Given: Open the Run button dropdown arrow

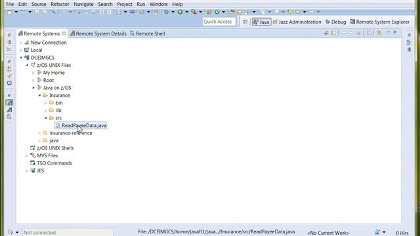Looking at the screenshot, I should tap(186, 12).
